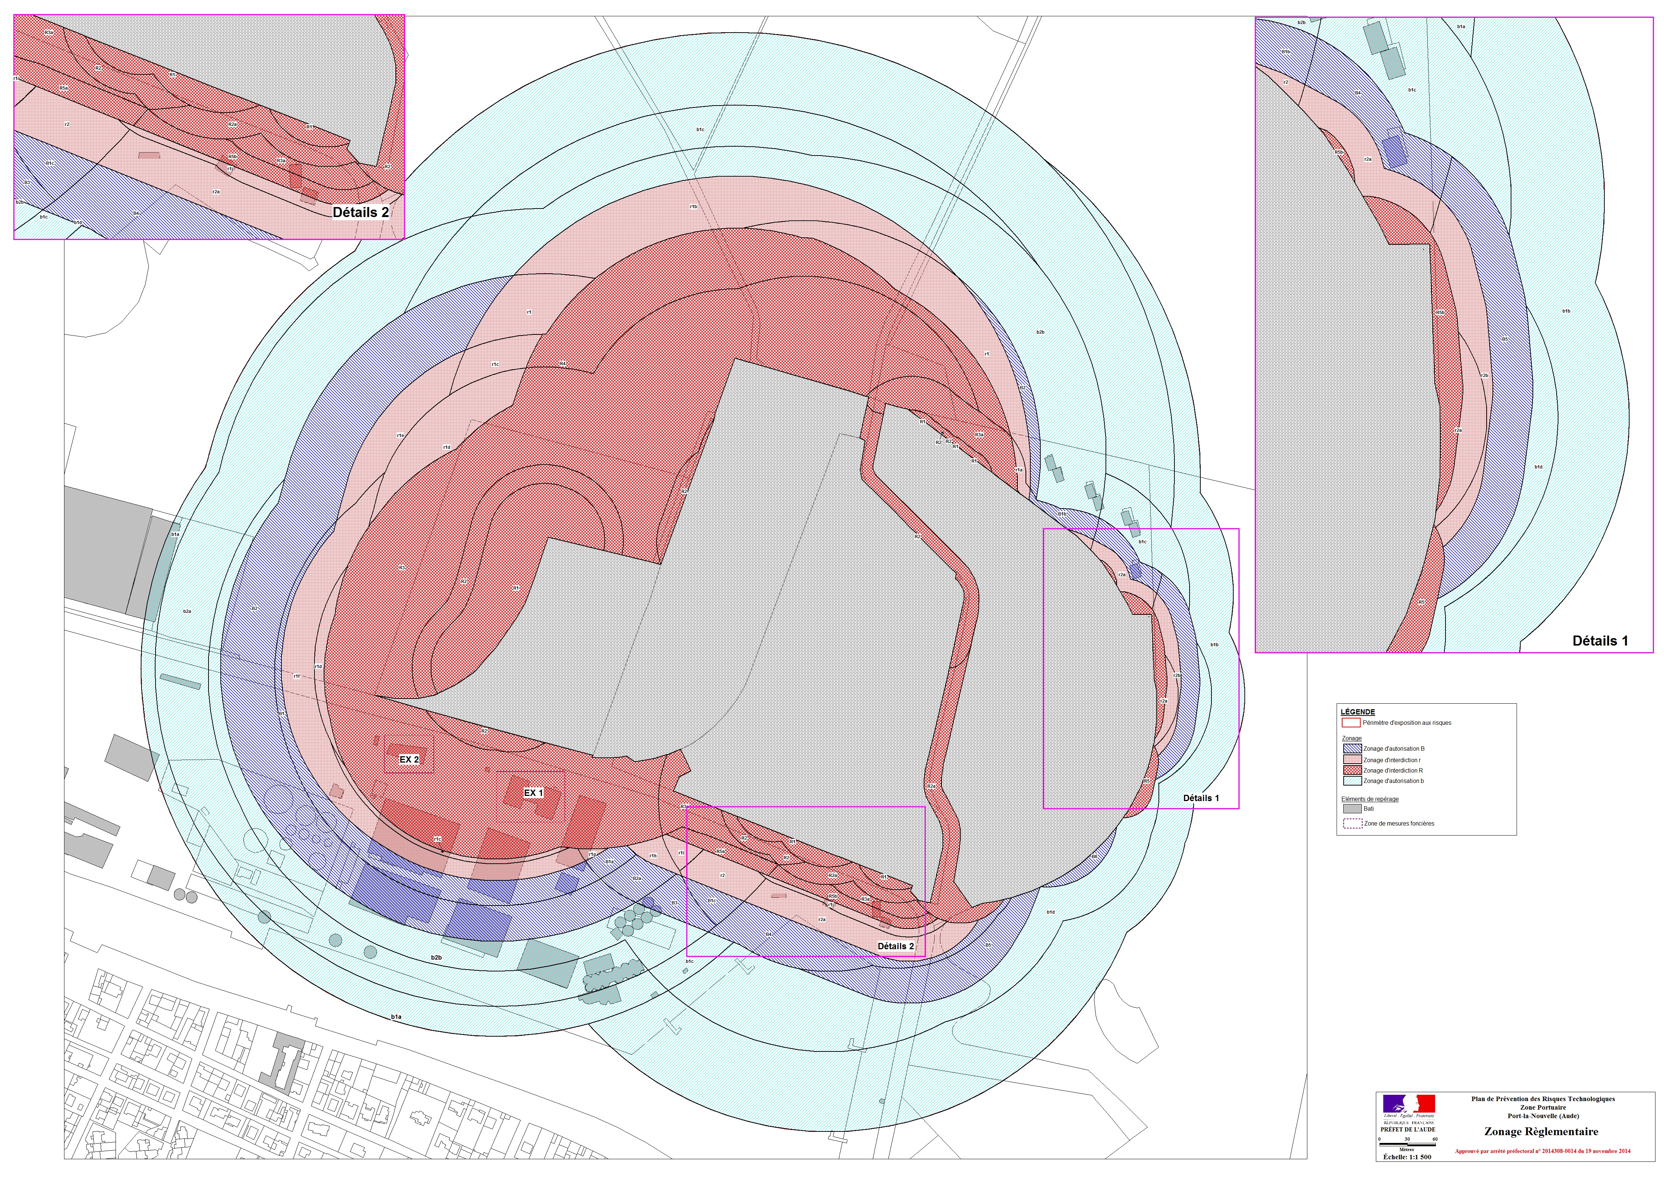Click the red "Approuvé par arrêté préfectoral" line
Screen dimensions: 1664x1177
[1543, 1151]
